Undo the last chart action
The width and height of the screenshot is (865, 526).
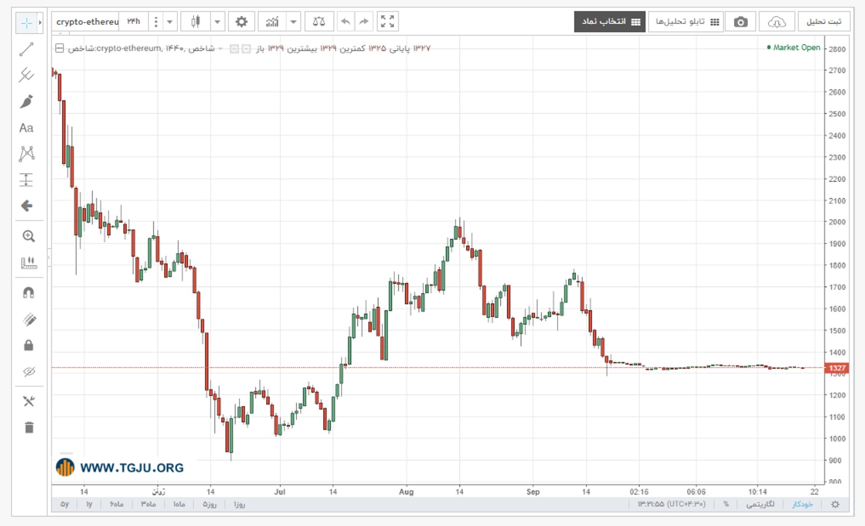pos(345,22)
